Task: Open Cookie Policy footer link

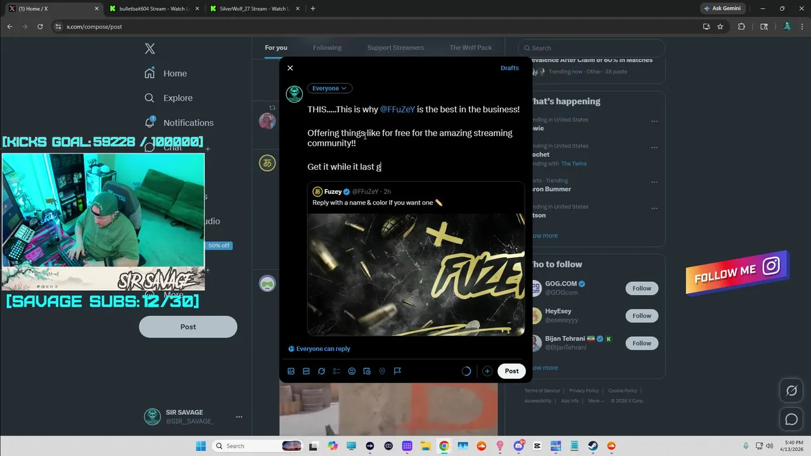Action: [623, 391]
